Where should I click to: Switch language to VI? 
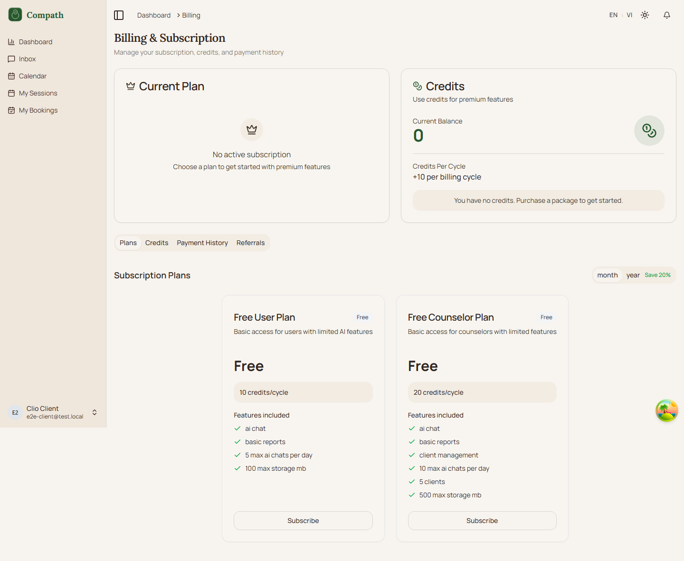point(629,15)
